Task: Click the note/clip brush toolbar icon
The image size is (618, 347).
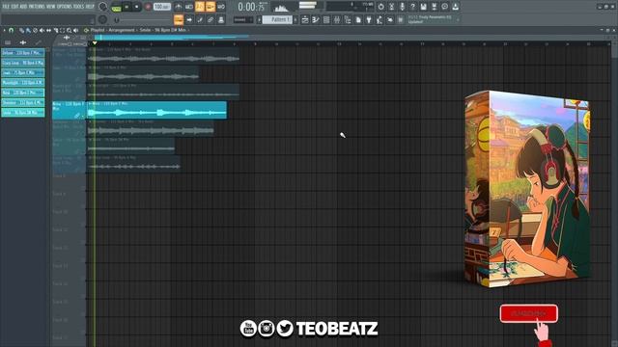Action: (x=200, y=19)
